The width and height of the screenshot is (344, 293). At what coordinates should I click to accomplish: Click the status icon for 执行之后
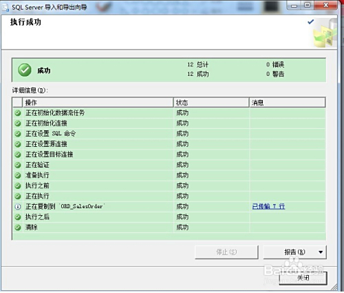[18, 217]
